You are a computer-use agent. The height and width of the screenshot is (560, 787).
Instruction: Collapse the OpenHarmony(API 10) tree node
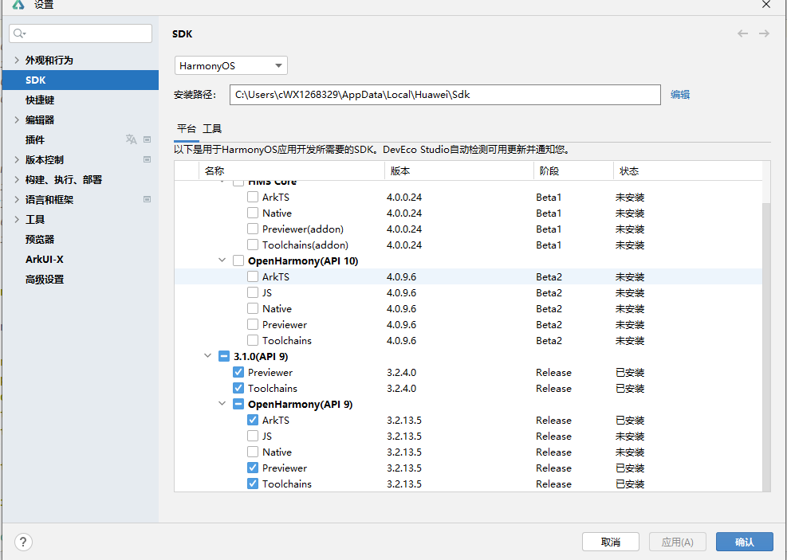pyautogui.click(x=222, y=260)
